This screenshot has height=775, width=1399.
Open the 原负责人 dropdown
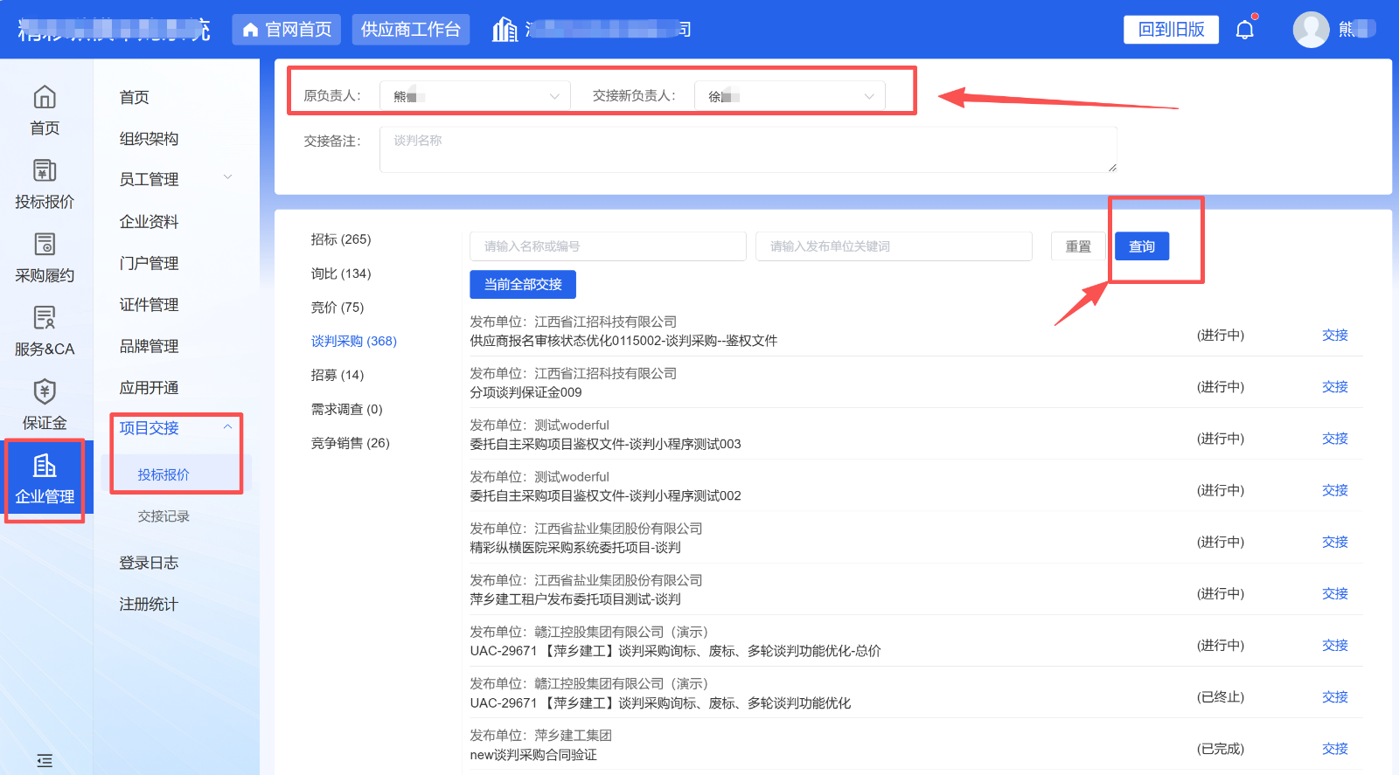coord(475,96)
